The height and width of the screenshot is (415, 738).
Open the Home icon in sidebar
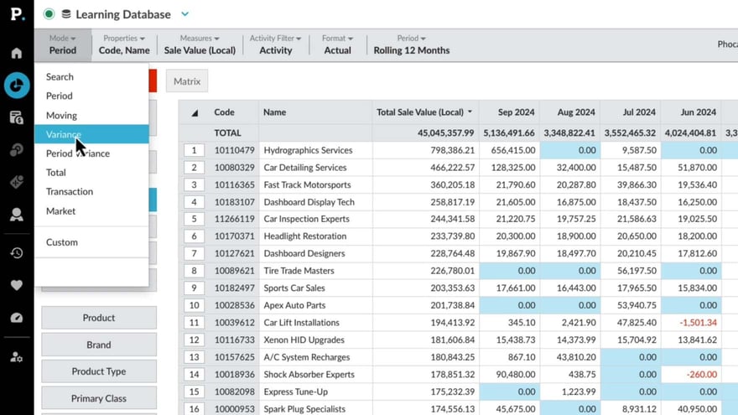pyautogui.click(x=16, y=54)
